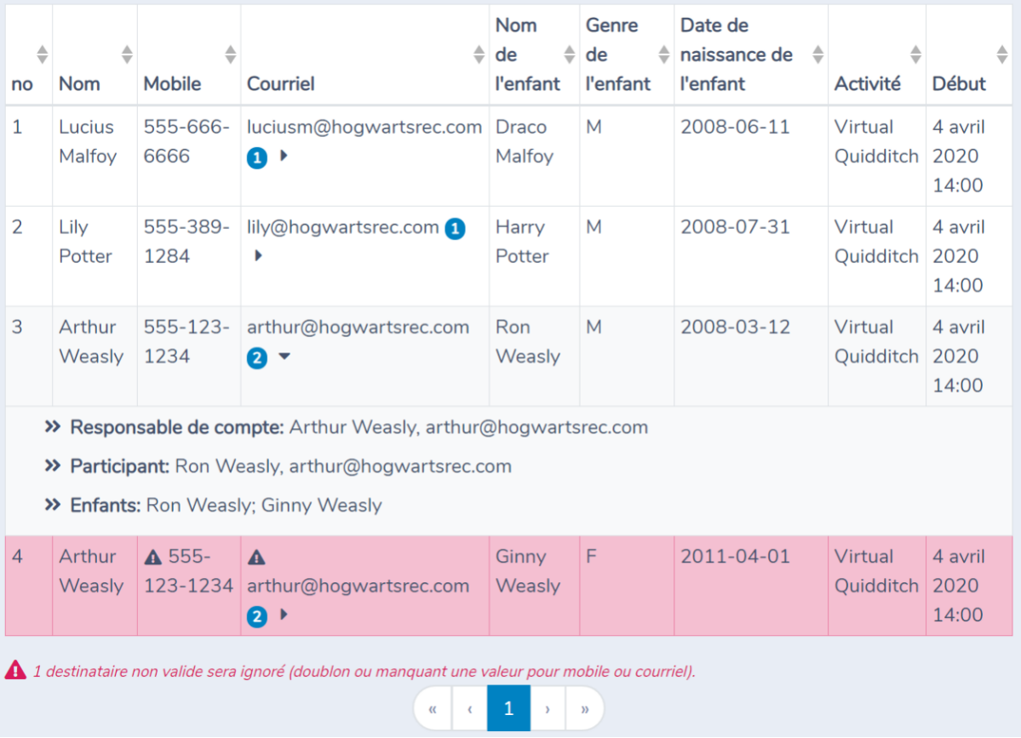Sort table by Début column
The image size is (1021, 738).
[x=1002, y=54]
